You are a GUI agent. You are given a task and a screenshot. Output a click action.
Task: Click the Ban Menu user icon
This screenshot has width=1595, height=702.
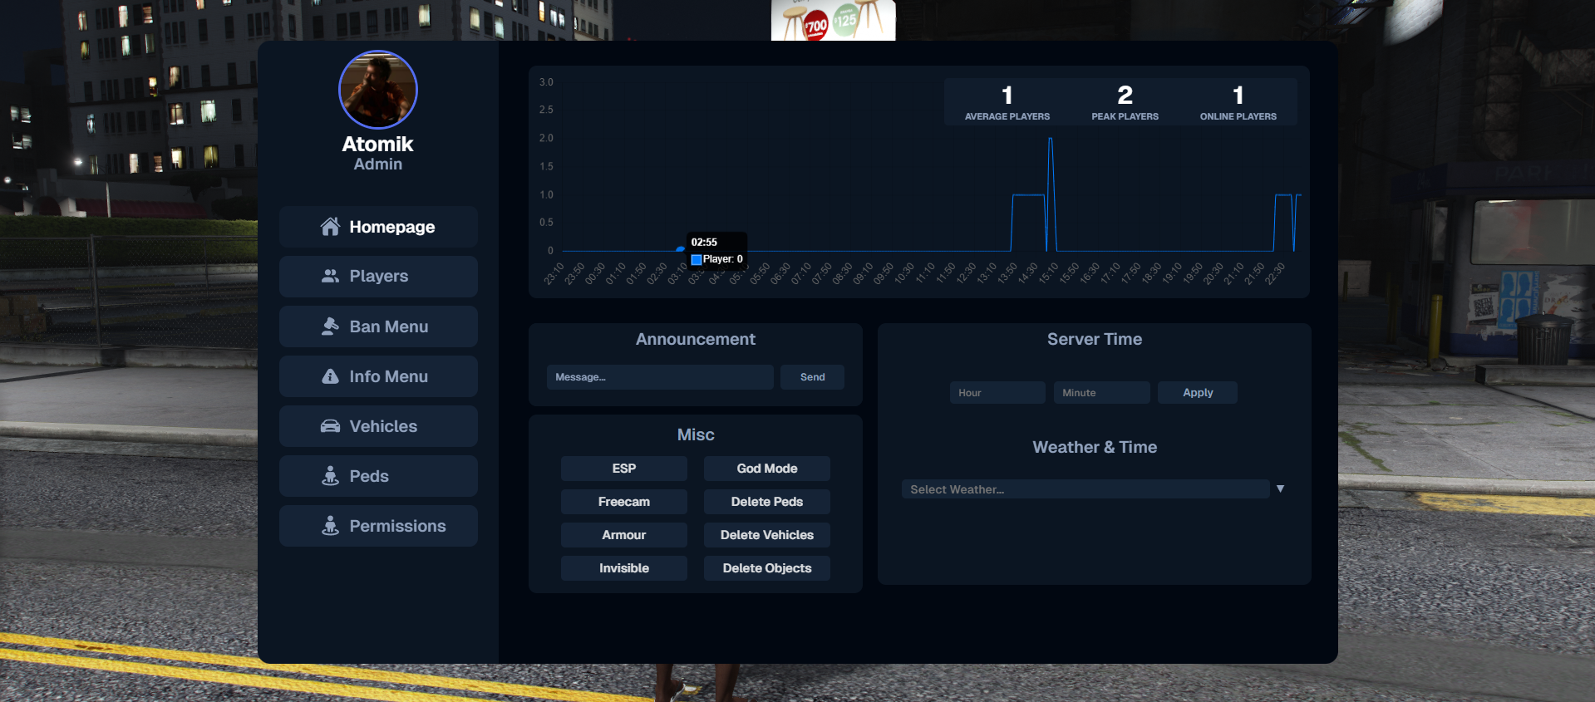(x=330, y=326)
